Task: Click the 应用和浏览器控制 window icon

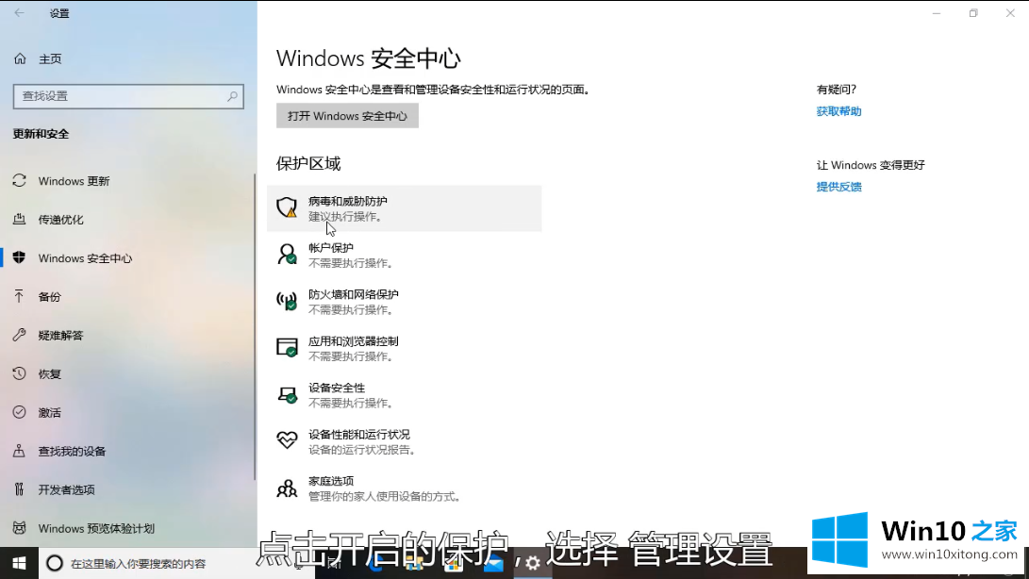Action: pos(287,348)
